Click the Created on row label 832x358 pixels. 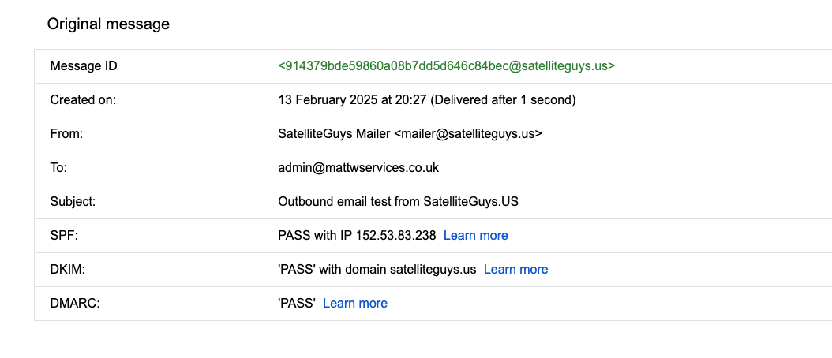tap(83, 100)
